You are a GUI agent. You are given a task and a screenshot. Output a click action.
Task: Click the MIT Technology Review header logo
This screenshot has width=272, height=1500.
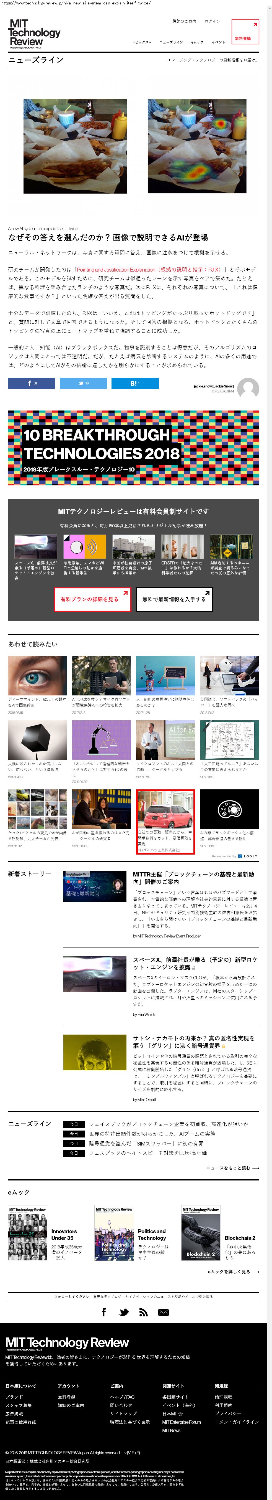tap(34, 34)
